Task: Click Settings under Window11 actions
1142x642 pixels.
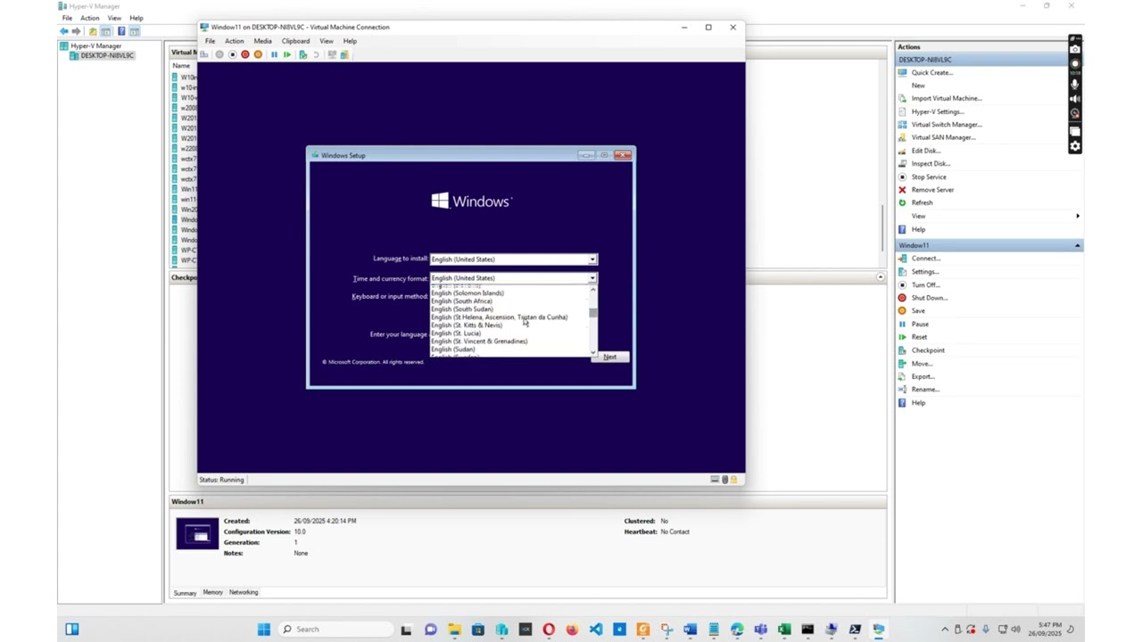Action: (x=925, y=272)
